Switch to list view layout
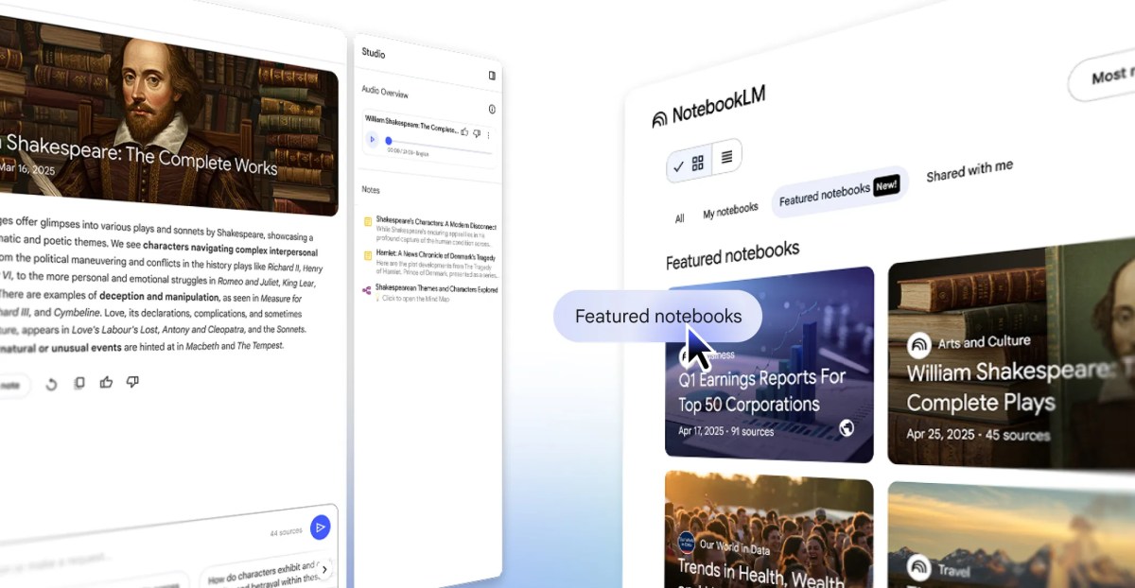 tap(726, 157)
